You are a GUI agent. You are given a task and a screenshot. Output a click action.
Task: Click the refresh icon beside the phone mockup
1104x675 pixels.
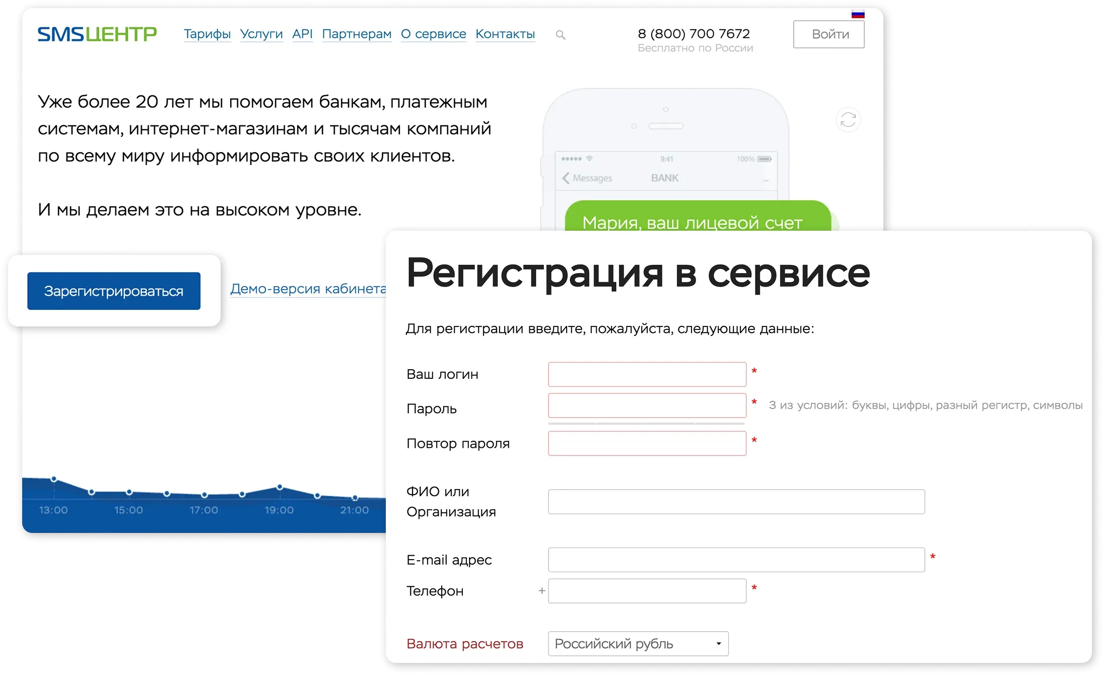point(848,119)
